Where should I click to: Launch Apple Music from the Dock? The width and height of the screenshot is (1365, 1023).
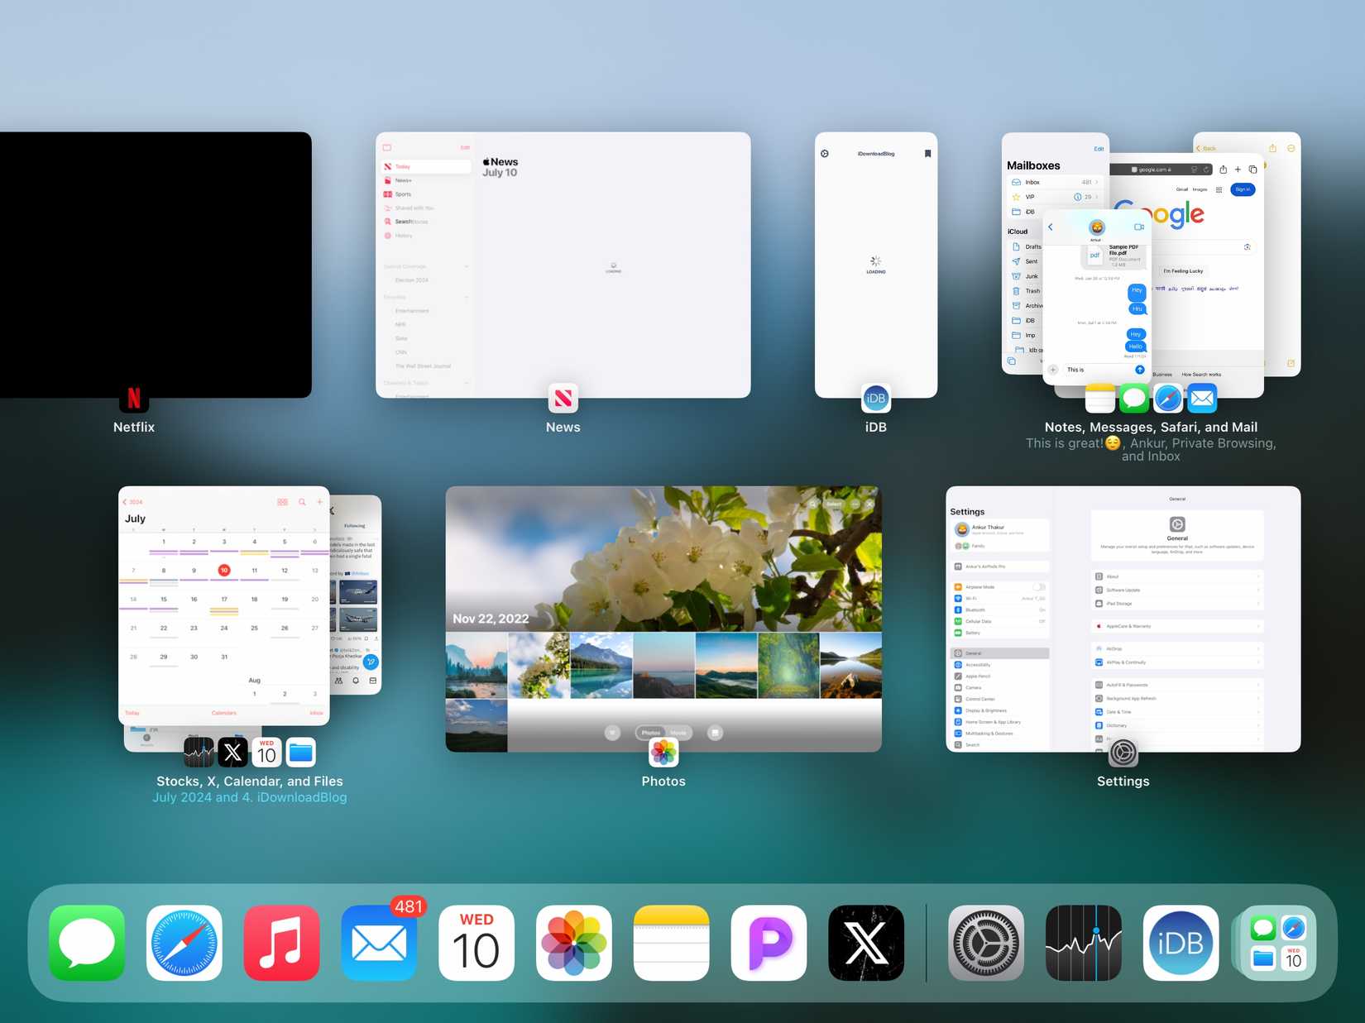[281, 942]
